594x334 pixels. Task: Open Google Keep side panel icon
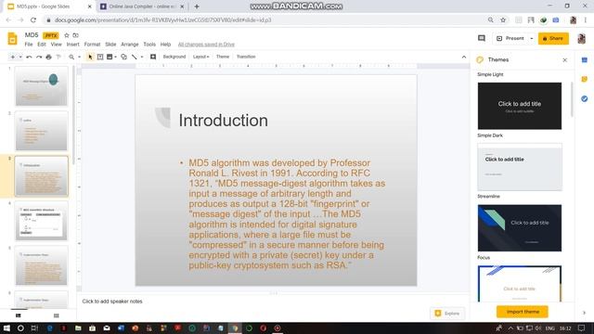pyautogui.click(x=584, y=79)
